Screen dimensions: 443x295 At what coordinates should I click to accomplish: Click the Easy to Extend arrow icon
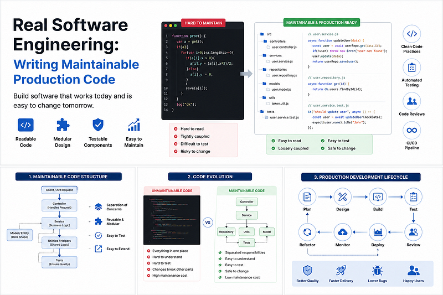coord(99,249)
